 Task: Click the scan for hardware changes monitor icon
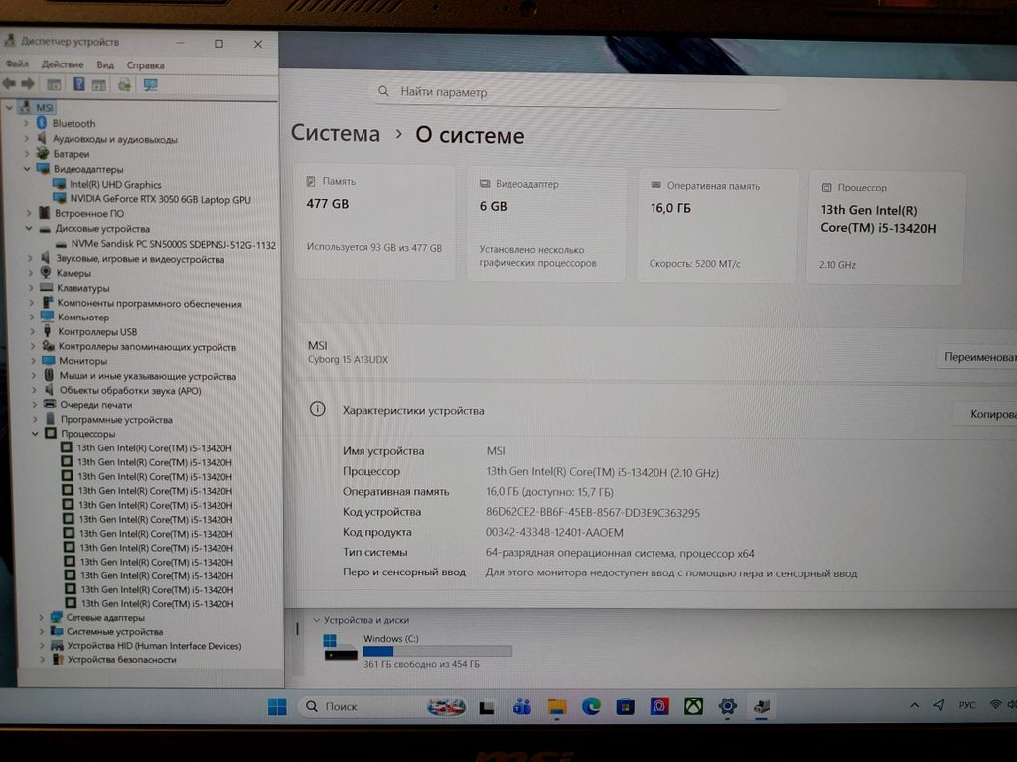pyautogui.click(x=150, y=84)
